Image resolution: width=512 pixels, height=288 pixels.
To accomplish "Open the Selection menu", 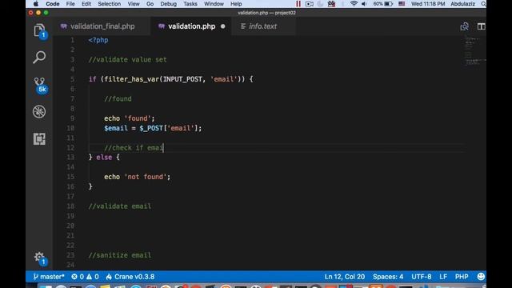I will [x=109, y=4].
